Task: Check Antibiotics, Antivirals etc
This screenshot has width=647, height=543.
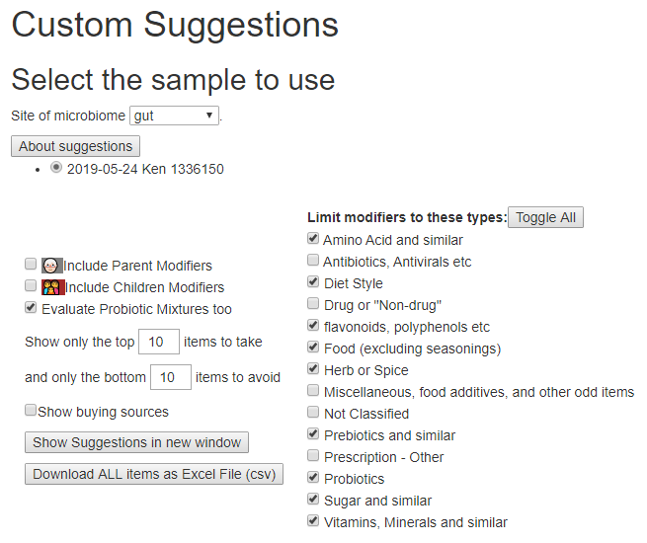Action: (313, 261)
